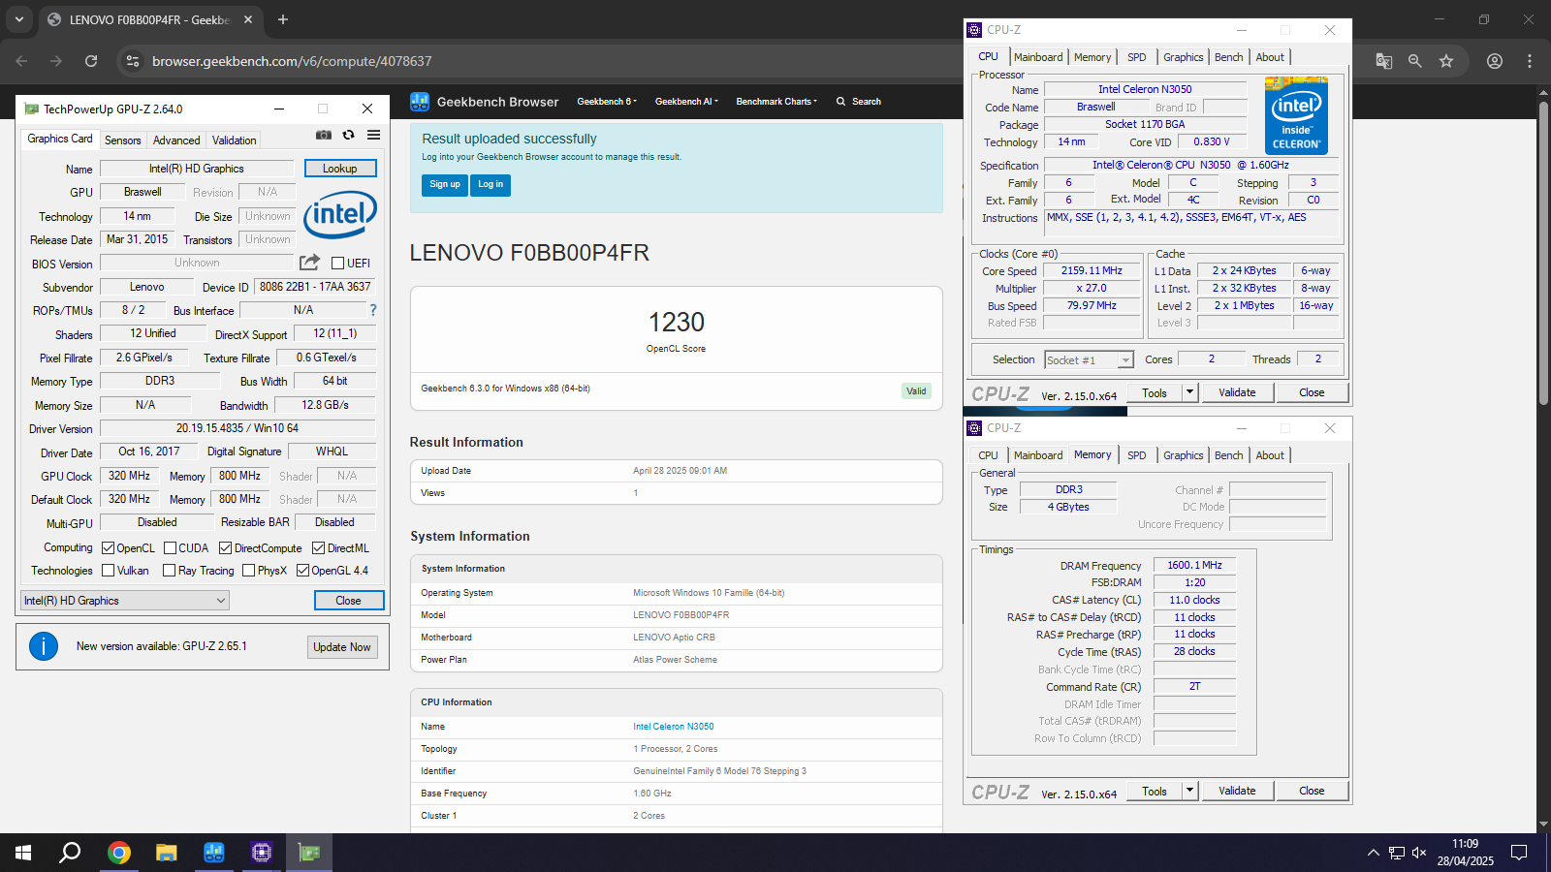Toggle the DirectCompute checkbox

(225, 548)
